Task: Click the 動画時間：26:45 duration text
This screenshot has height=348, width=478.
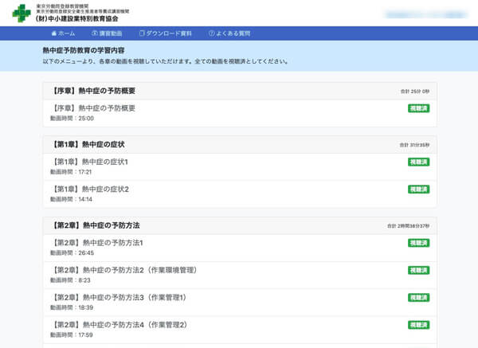Action: (72, 253)
